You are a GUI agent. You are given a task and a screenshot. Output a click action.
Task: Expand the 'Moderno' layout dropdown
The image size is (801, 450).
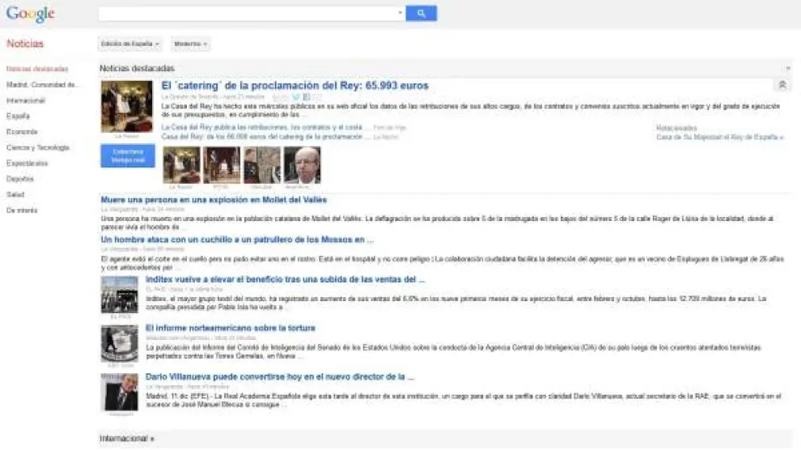coord(191,44)
